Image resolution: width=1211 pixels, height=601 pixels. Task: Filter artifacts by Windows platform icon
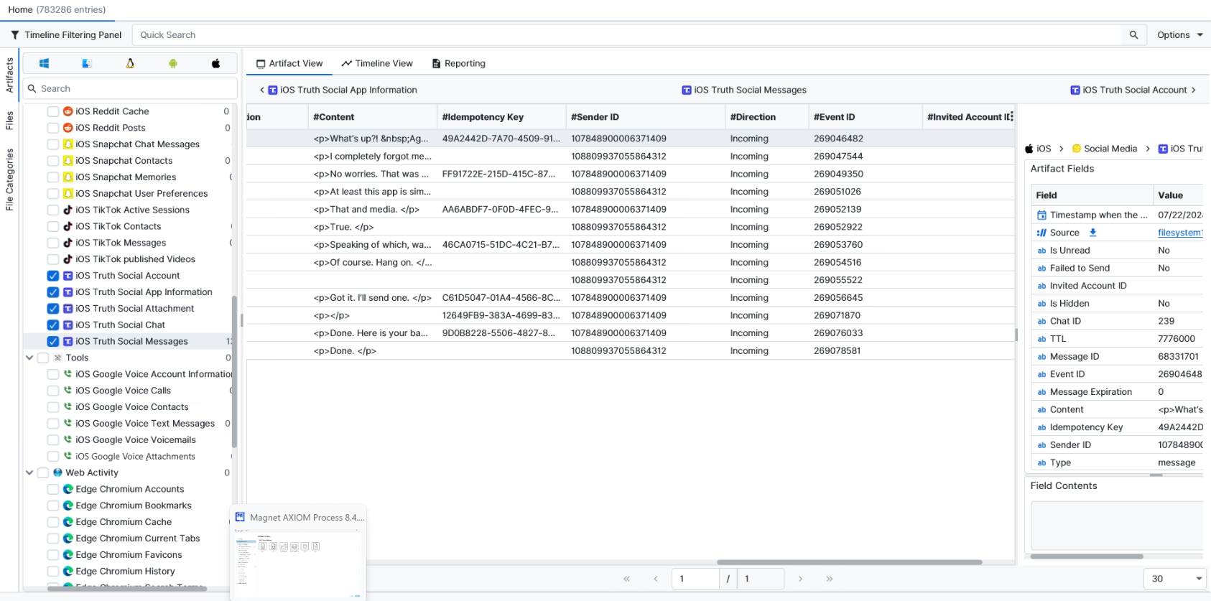tap(44, 63)
